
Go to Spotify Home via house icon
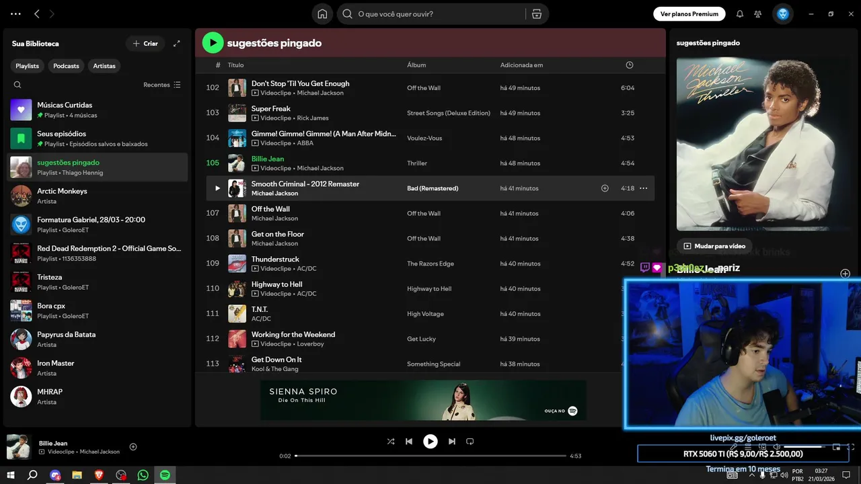coord(322,14)
